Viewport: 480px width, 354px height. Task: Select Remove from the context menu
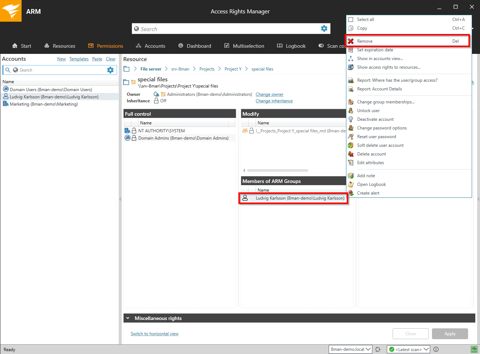tap(365, 41)
